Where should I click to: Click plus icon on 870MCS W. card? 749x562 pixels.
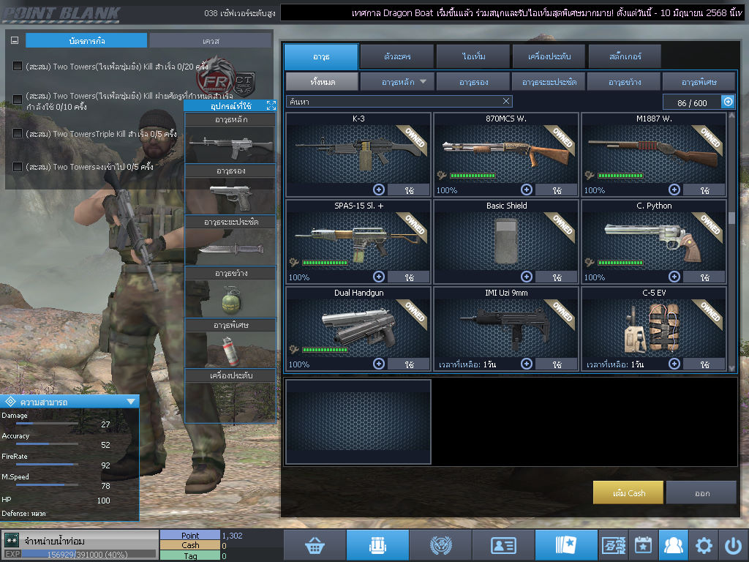(x=527, y=190)
